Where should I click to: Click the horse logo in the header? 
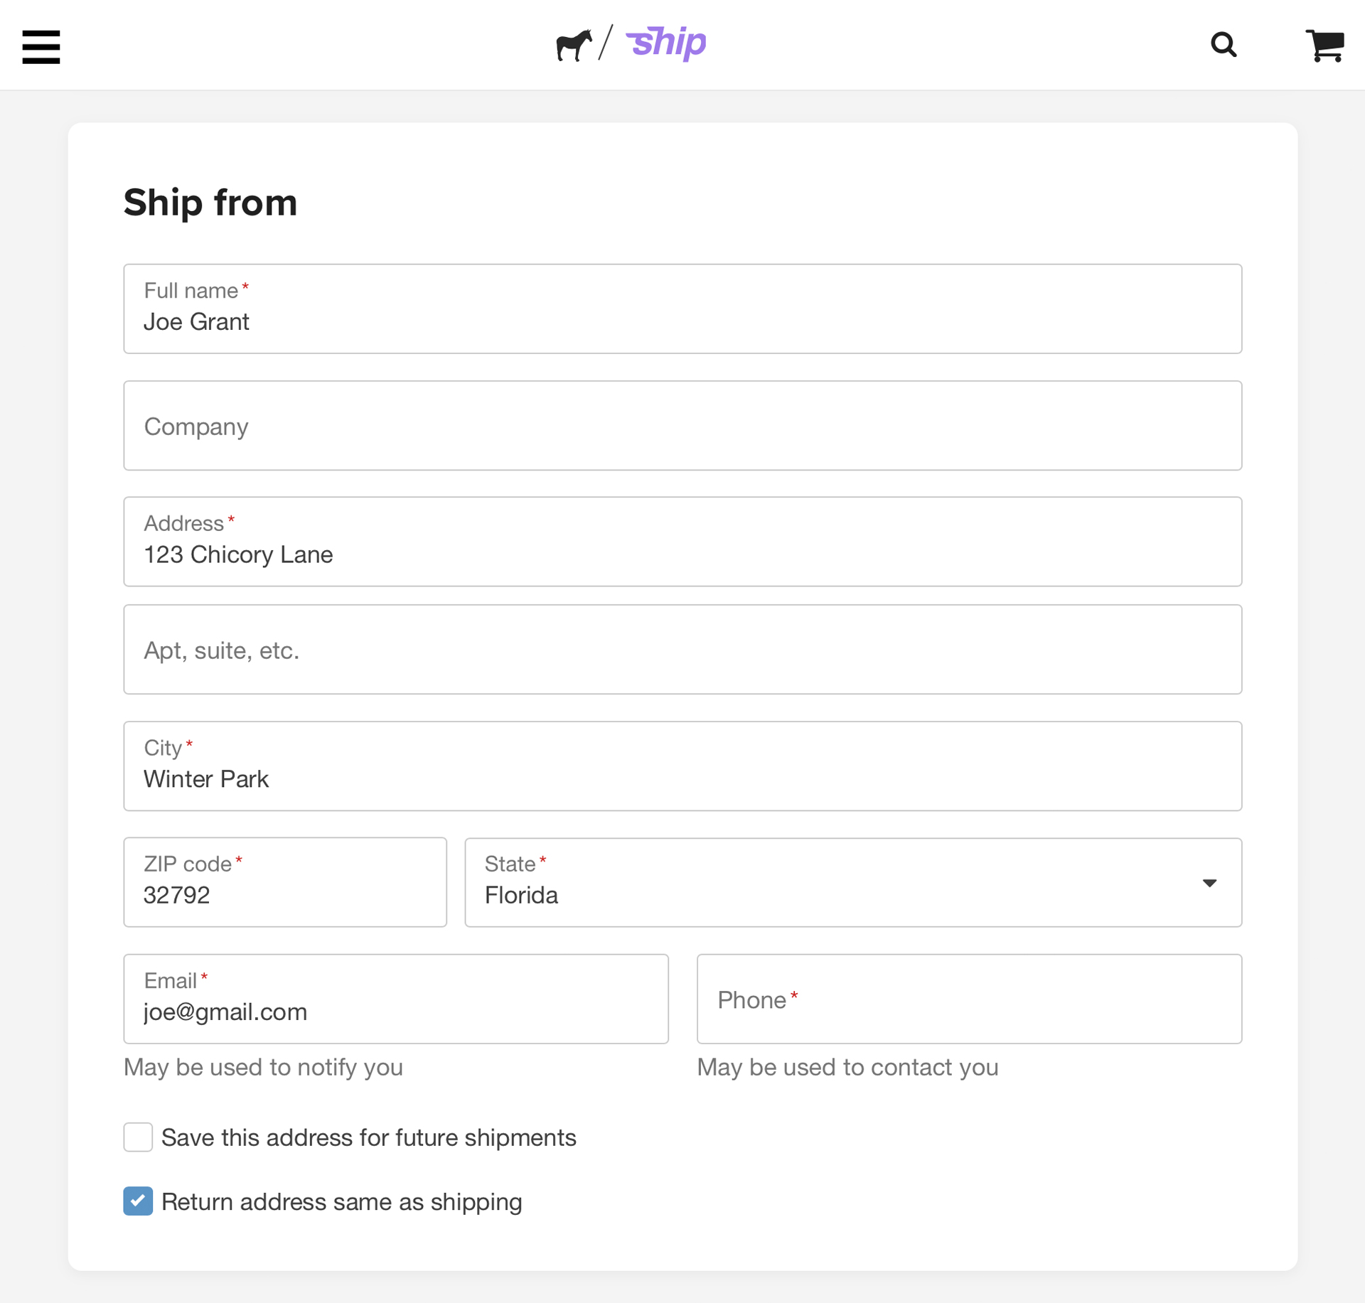pyautogui.click(x=574, y=44)
